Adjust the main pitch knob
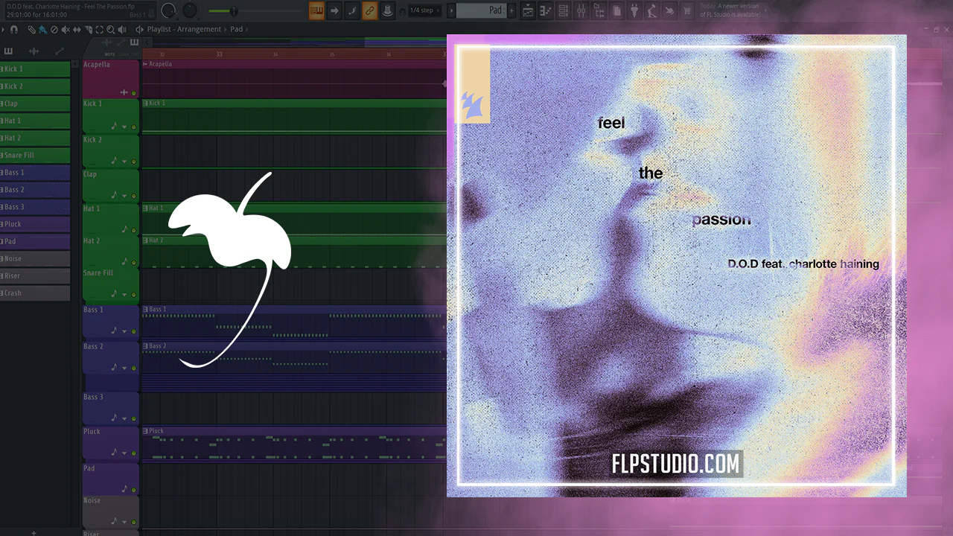The image size is (953, 536). click(190, 10)
